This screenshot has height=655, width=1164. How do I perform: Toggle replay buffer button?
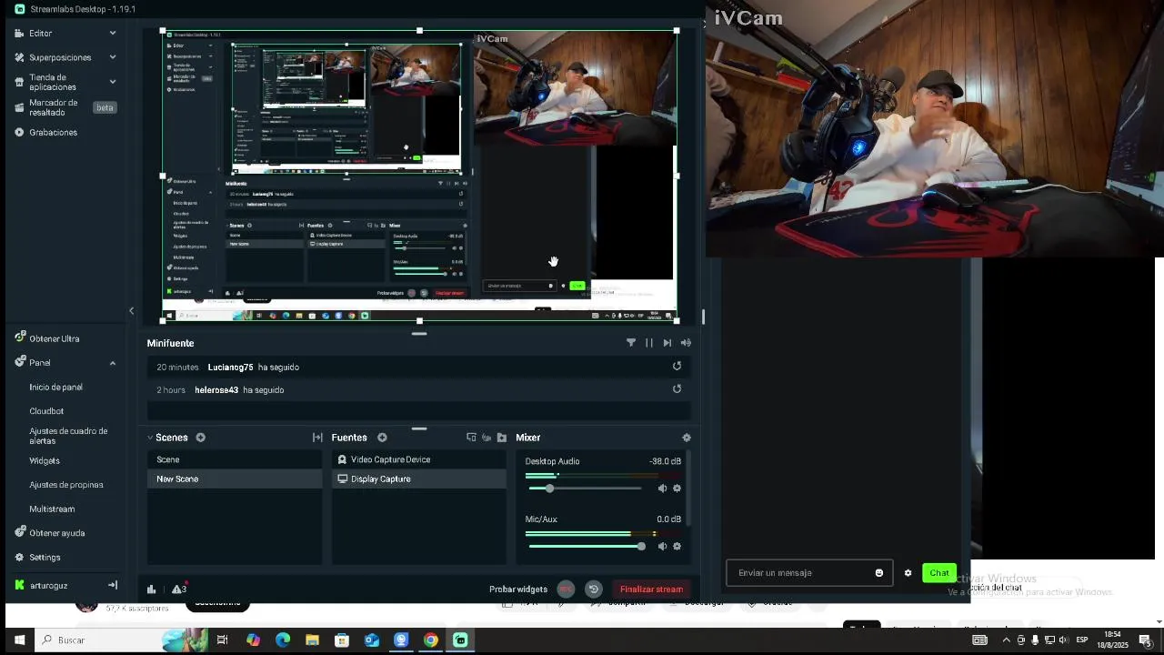coord(594,589)
